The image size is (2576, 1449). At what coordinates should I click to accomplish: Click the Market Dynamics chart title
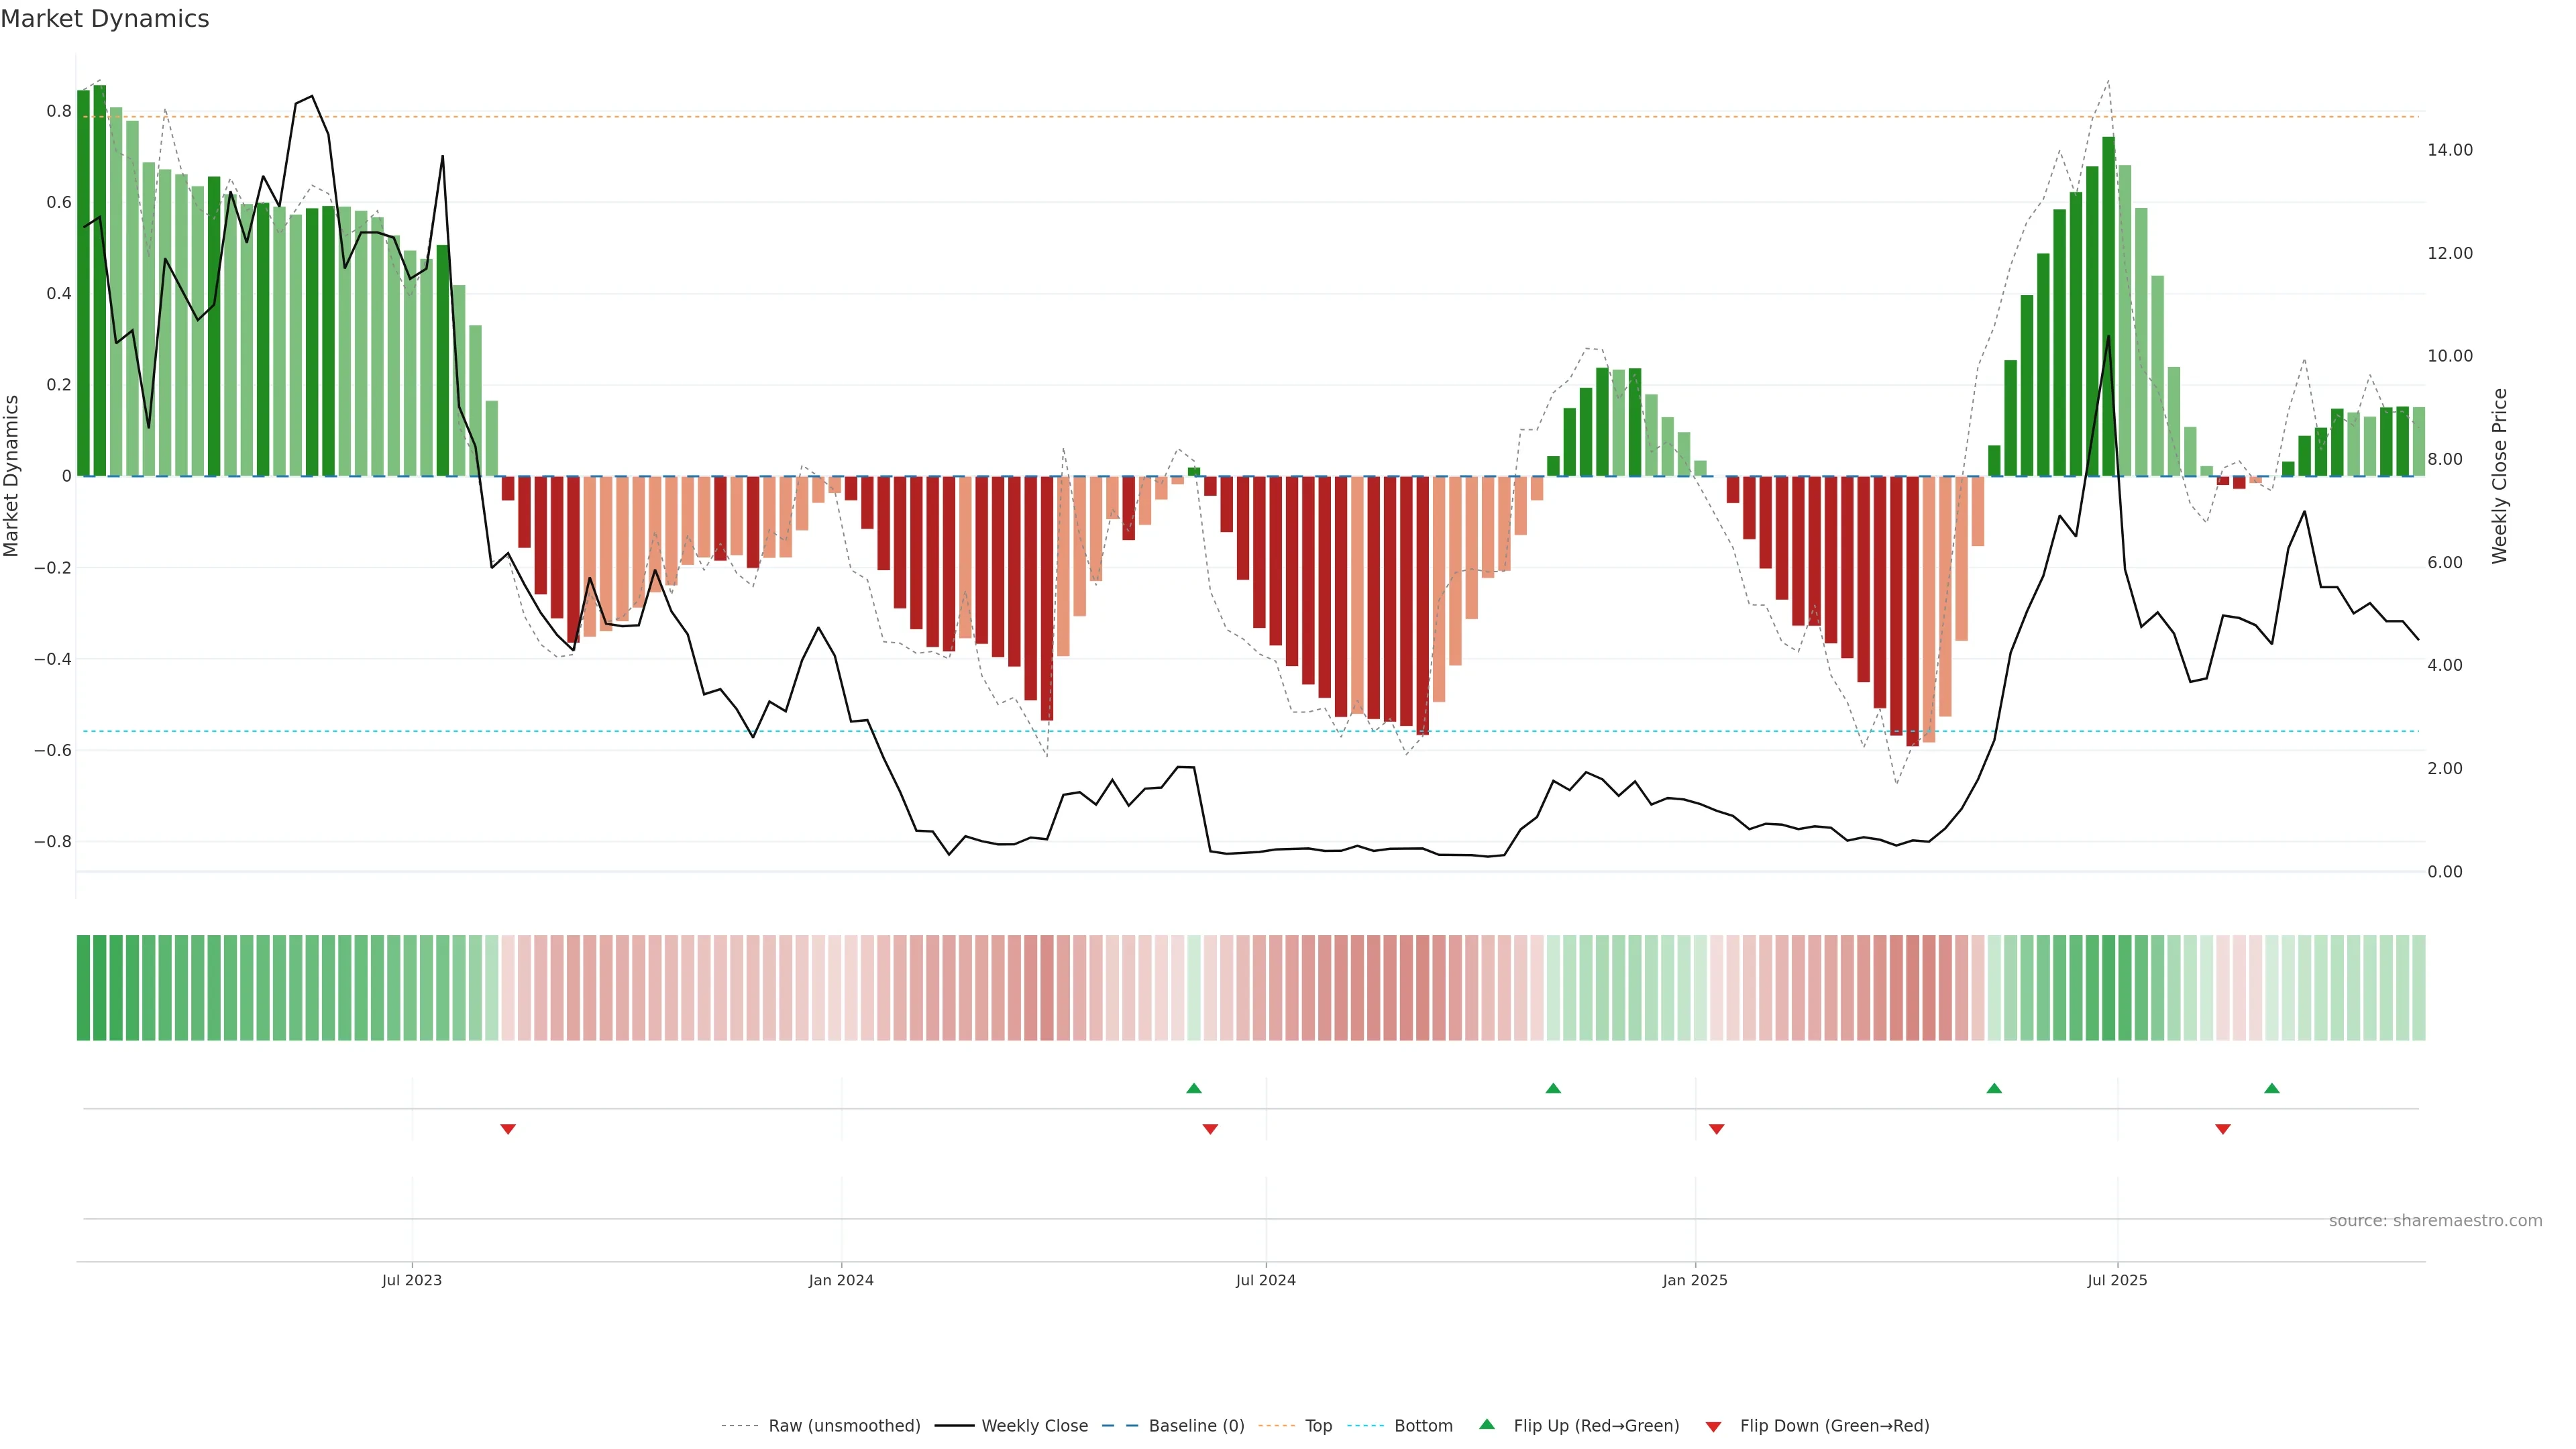(x=105, y=19)
